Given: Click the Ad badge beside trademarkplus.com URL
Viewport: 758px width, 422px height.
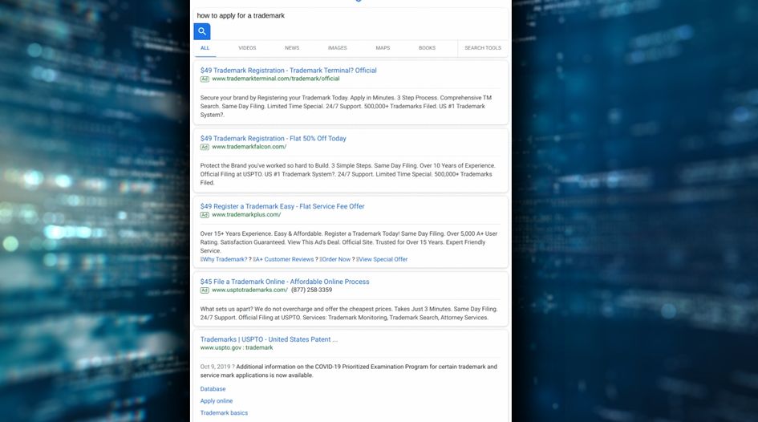Looking at the screenshot, I should [x=205, y=215].
